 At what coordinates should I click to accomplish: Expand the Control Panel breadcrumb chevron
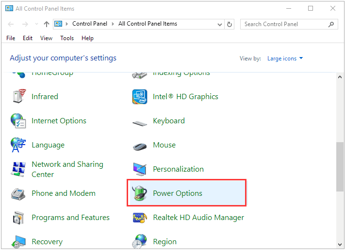113,24
